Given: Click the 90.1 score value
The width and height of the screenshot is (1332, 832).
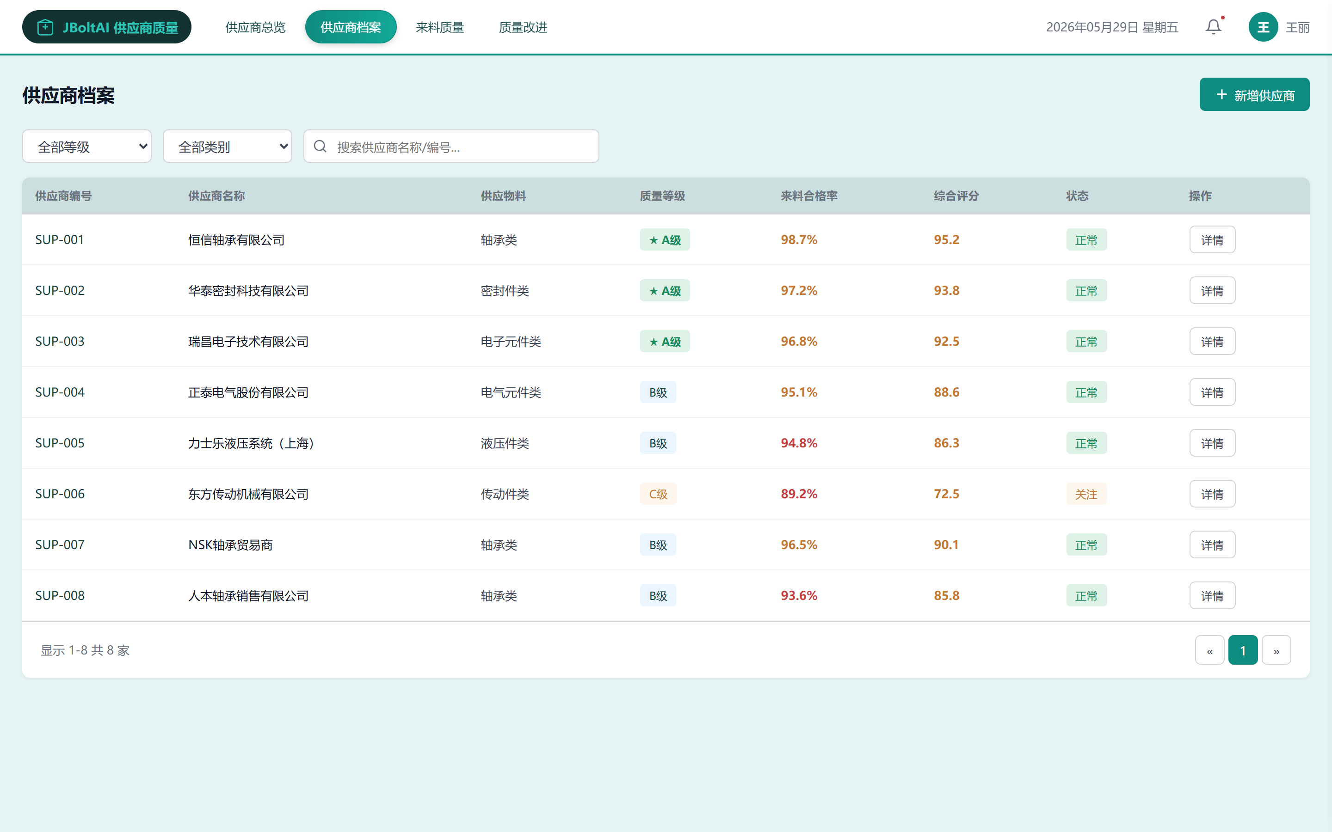Looking at the screenshot, I should (x=946, y=545).
